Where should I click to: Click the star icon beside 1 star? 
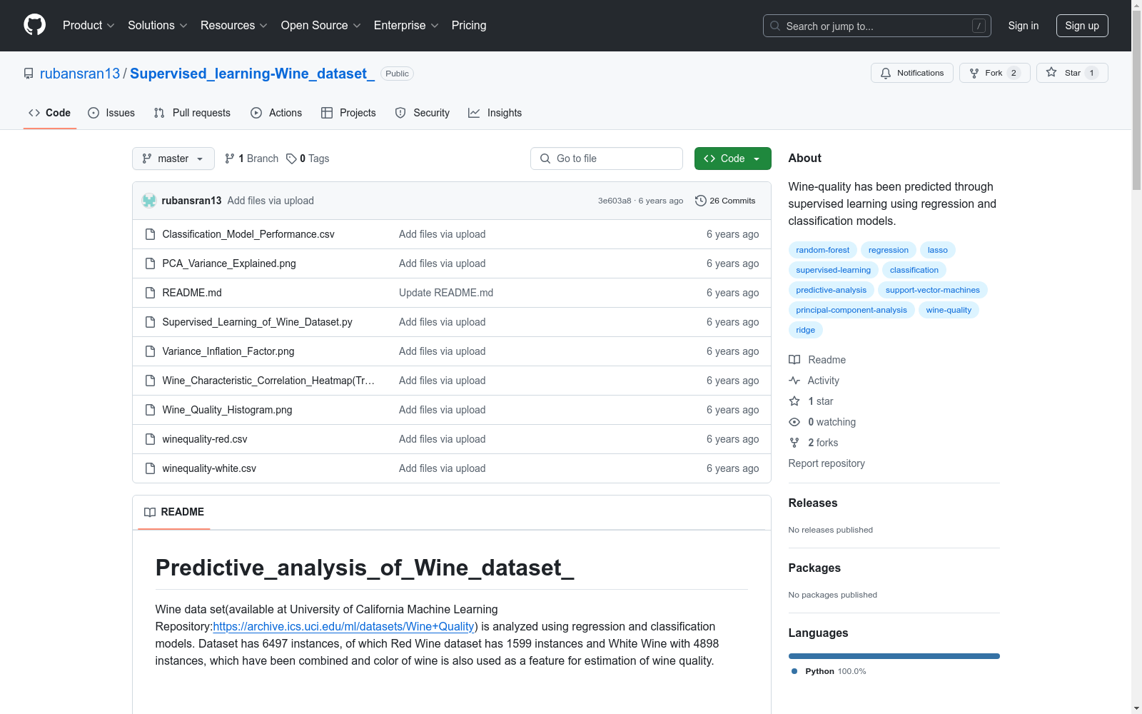tap(794, 401)
